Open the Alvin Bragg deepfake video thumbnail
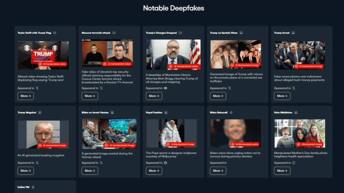 pos(173,55)
